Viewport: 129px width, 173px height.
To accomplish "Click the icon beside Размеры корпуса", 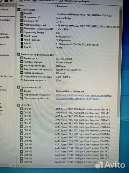I will 22,62.
